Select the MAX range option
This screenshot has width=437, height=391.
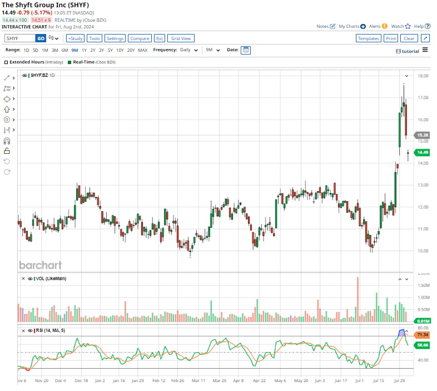143,50
